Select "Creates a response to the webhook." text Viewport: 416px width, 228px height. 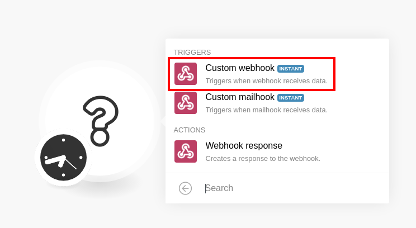pyautogui.click(x=263, y=159)
